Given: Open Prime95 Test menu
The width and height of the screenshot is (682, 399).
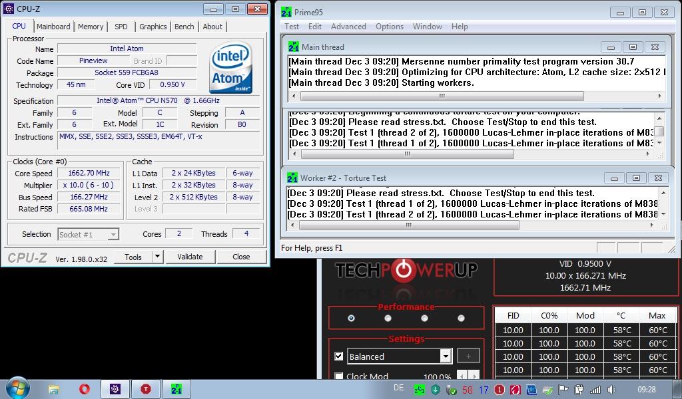Looking at the screenshot, I should (x=292, y=27).
